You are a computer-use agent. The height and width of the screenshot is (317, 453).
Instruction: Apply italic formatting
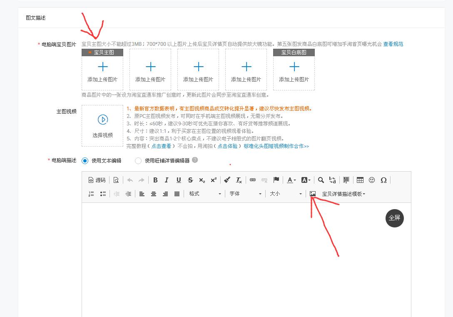[167, 180]
